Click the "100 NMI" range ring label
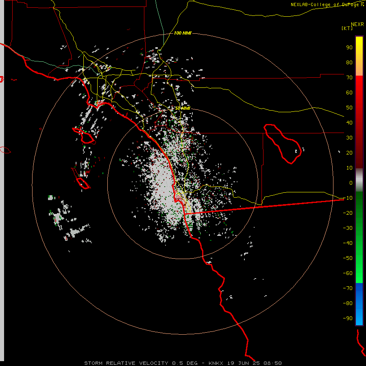366x366 pixels. tap(183, 33)
